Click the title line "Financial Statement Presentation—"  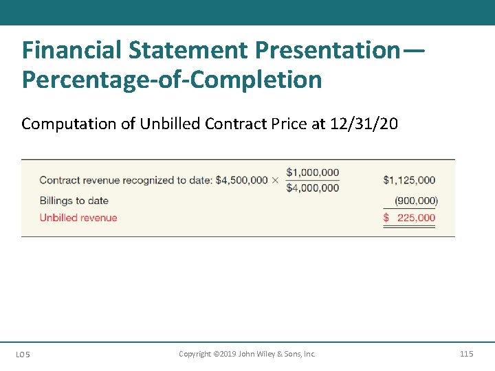pyautogui.click(x=223, y=49)
